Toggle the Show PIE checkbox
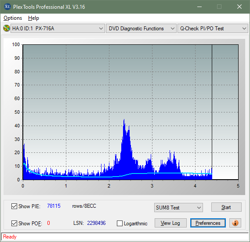250x242 pixels. coord(14,206)
